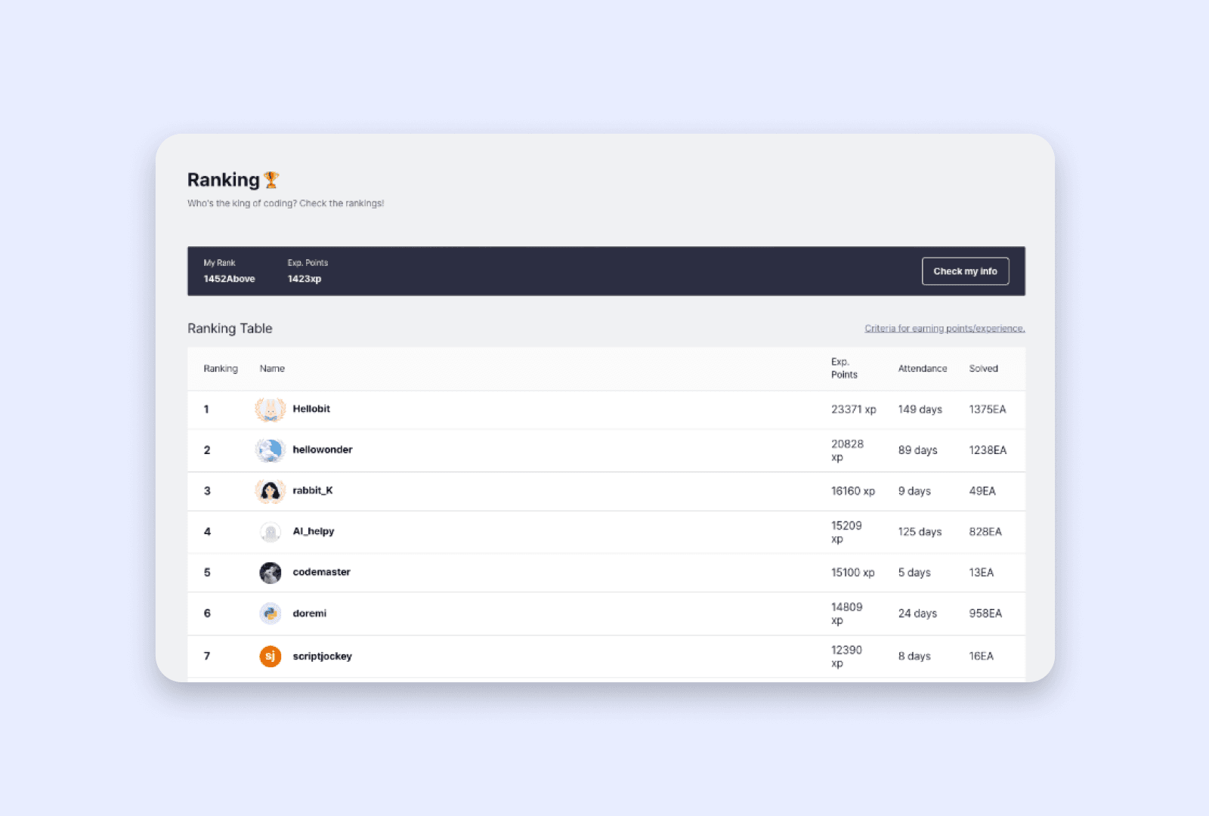Viewport: 1209px width, 816px height.
Task: Click the 5 days attendance cell
Action: click(x=914, y=573)
